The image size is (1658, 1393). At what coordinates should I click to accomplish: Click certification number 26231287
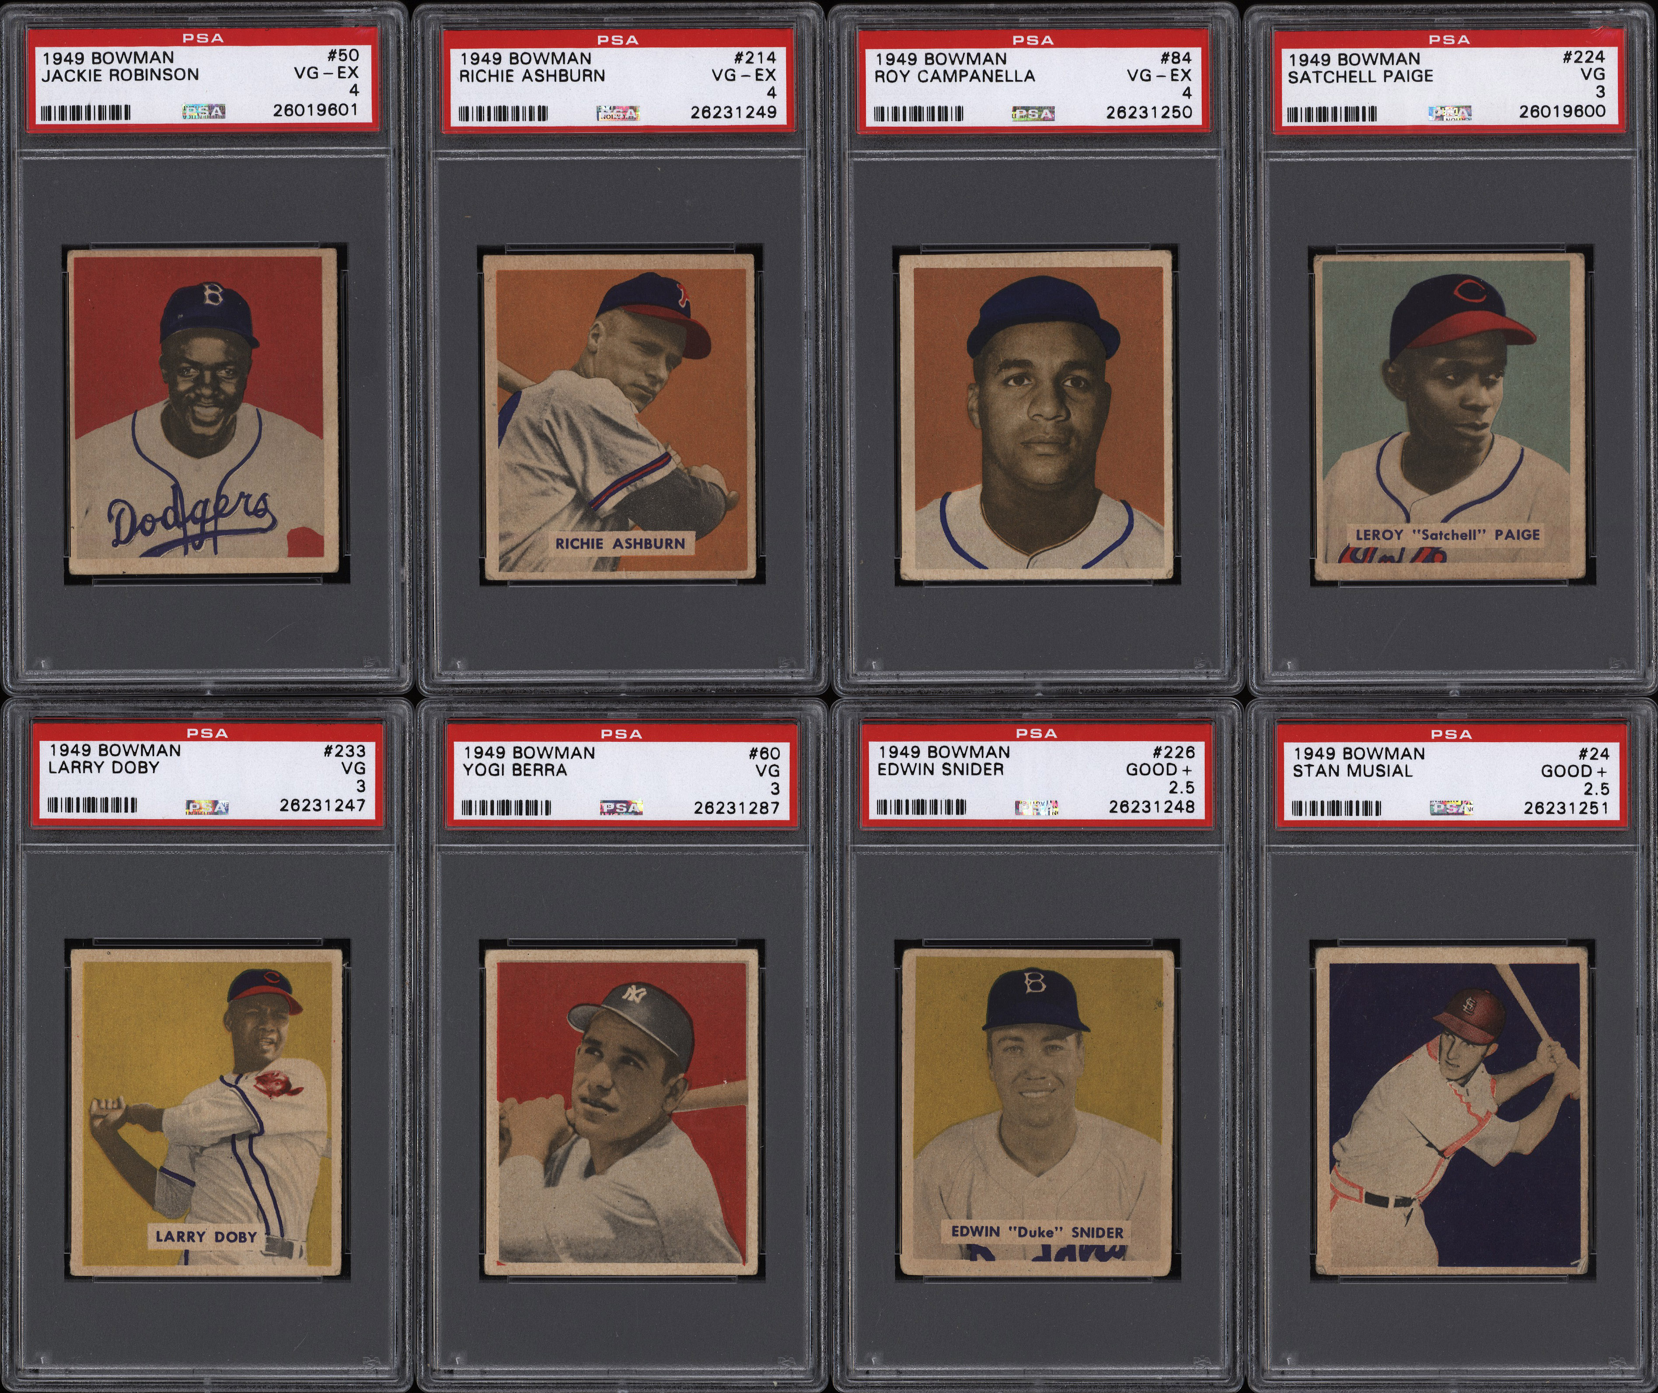737,808
